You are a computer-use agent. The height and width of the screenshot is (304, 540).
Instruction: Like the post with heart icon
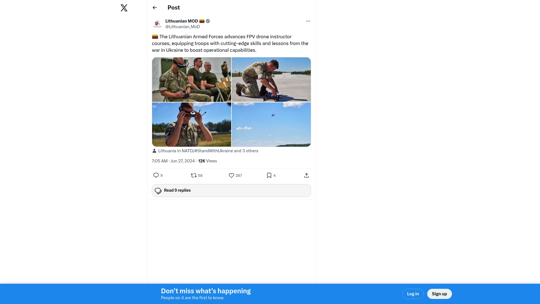click(231, 175)
